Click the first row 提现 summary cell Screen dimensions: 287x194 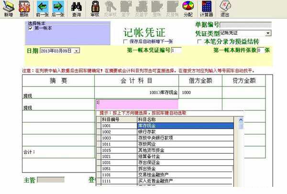point(58,93)
